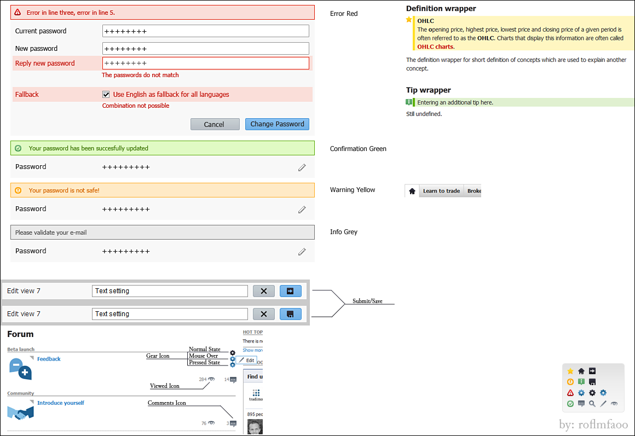This screenshot has width=635, height=436.
Task: Click the X button beside the arrow submit button
Action: click(264, 291)
